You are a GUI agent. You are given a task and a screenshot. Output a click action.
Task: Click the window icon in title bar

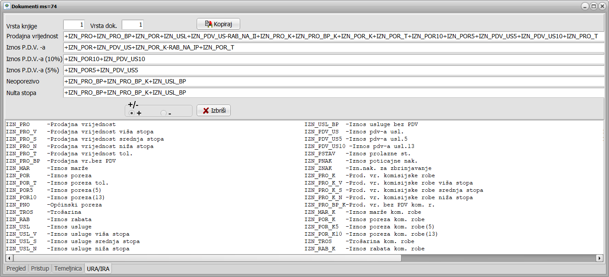coord(6,6)
